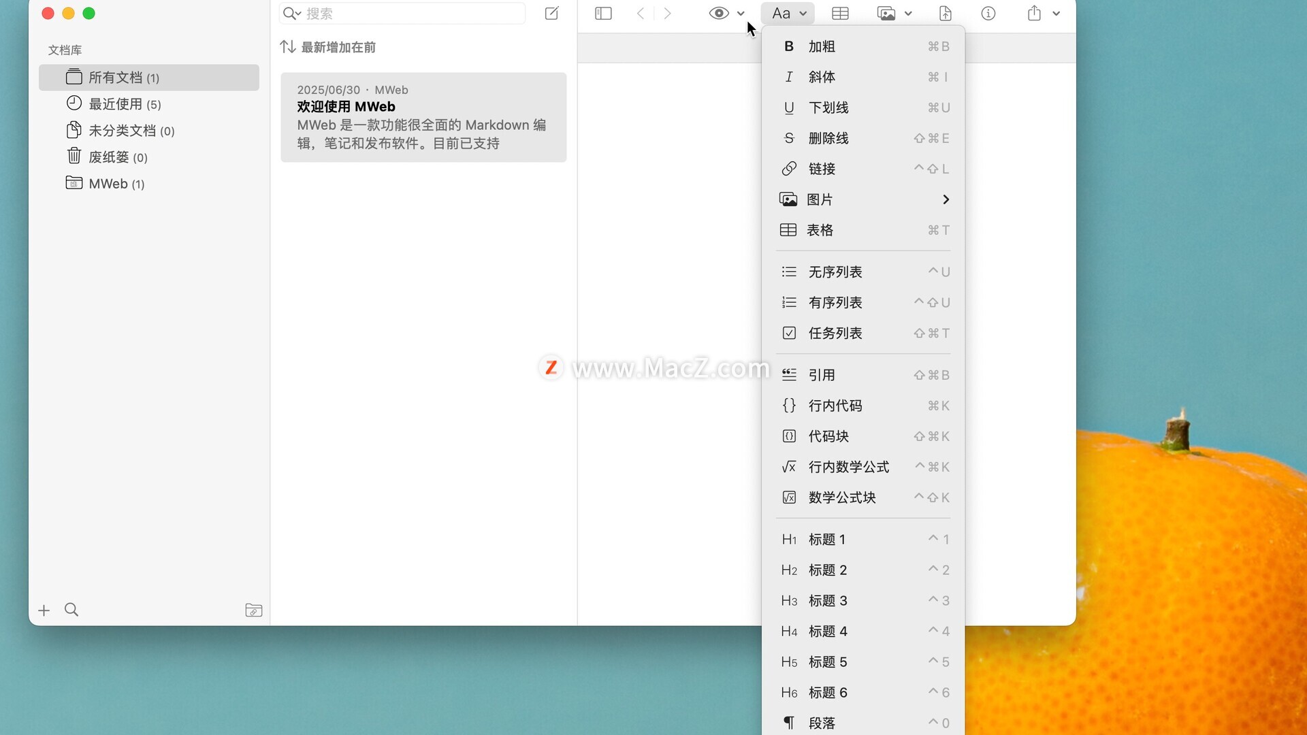Viewport: 1307px width, 735px height.
Task: Apply 标题 6 heading
Action: pos(863,692)
